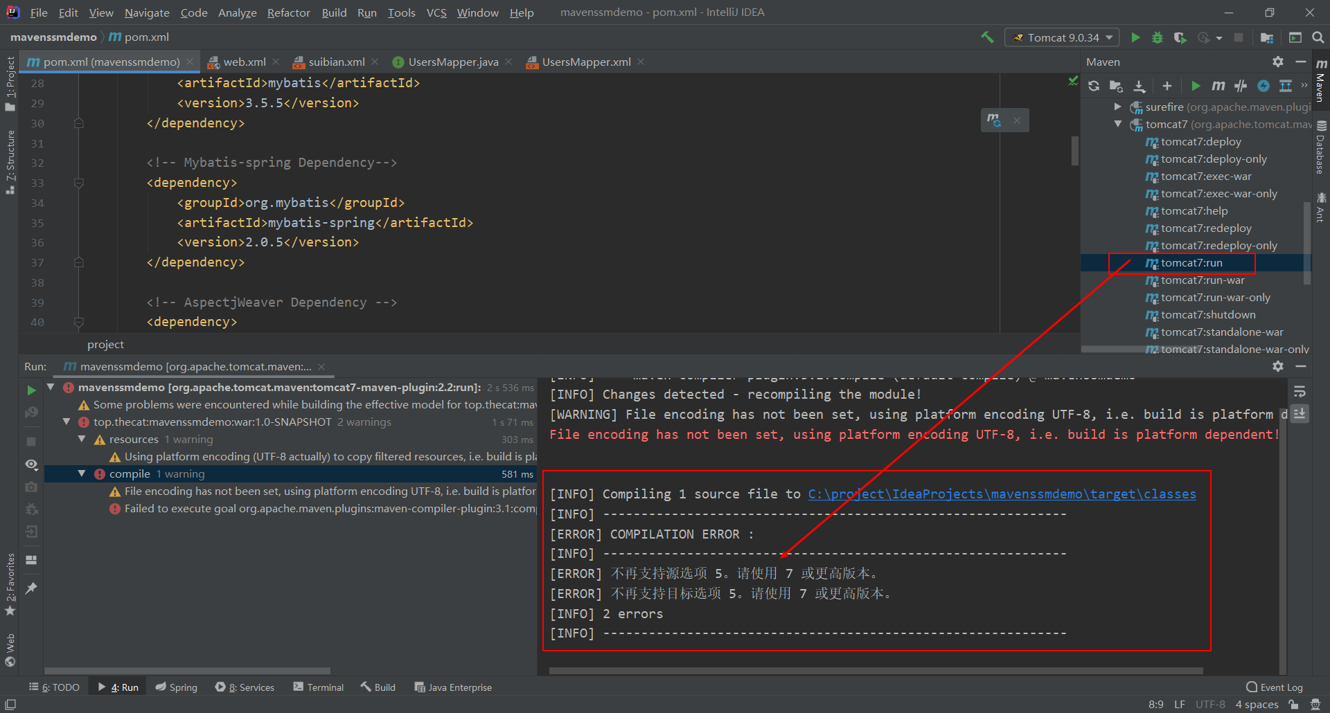Open Run panel settings gear
Image resolution: width=1330 pixels, height=713 pixels.
1278,366
